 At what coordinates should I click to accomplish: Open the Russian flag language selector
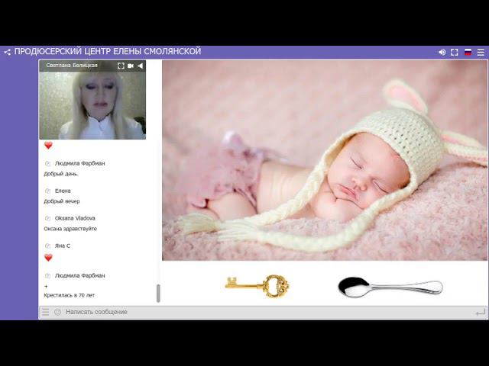[468, 52]
